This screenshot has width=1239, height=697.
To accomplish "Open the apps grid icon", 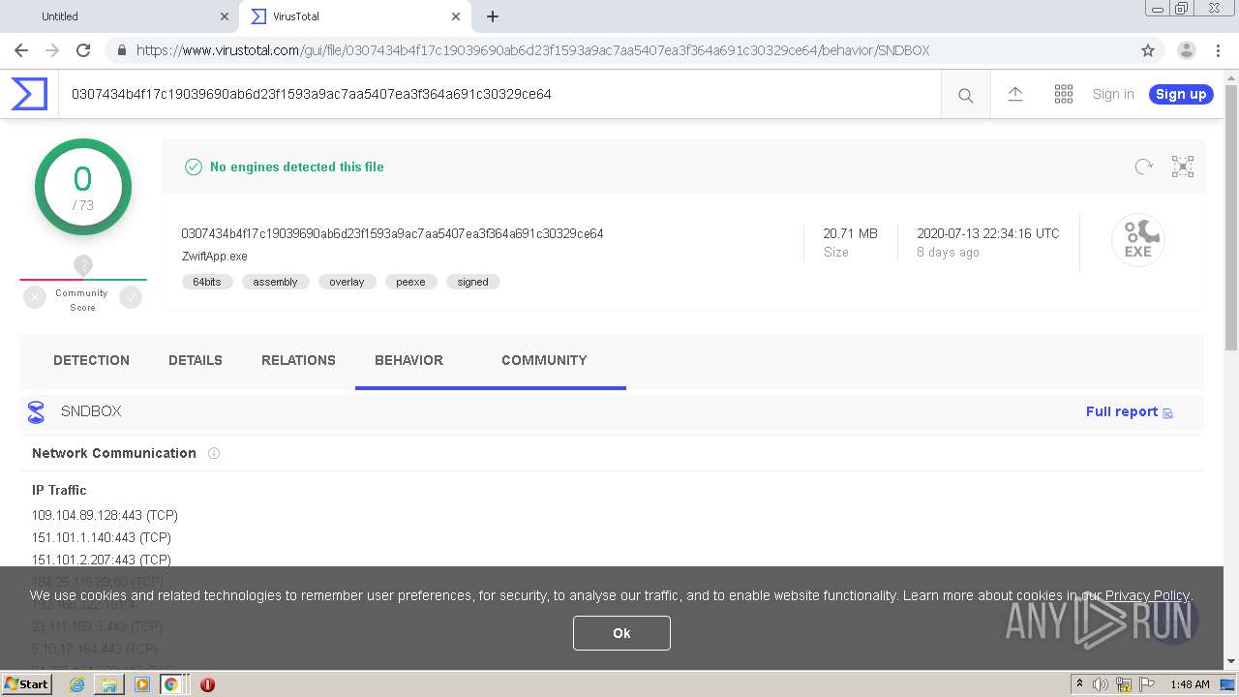I will point(1064,94).
